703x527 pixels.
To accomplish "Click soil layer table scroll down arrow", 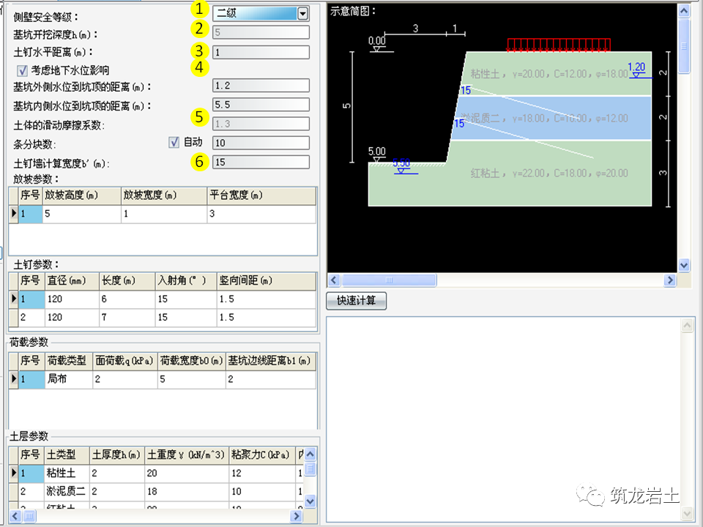I will (x=310, y=501).
